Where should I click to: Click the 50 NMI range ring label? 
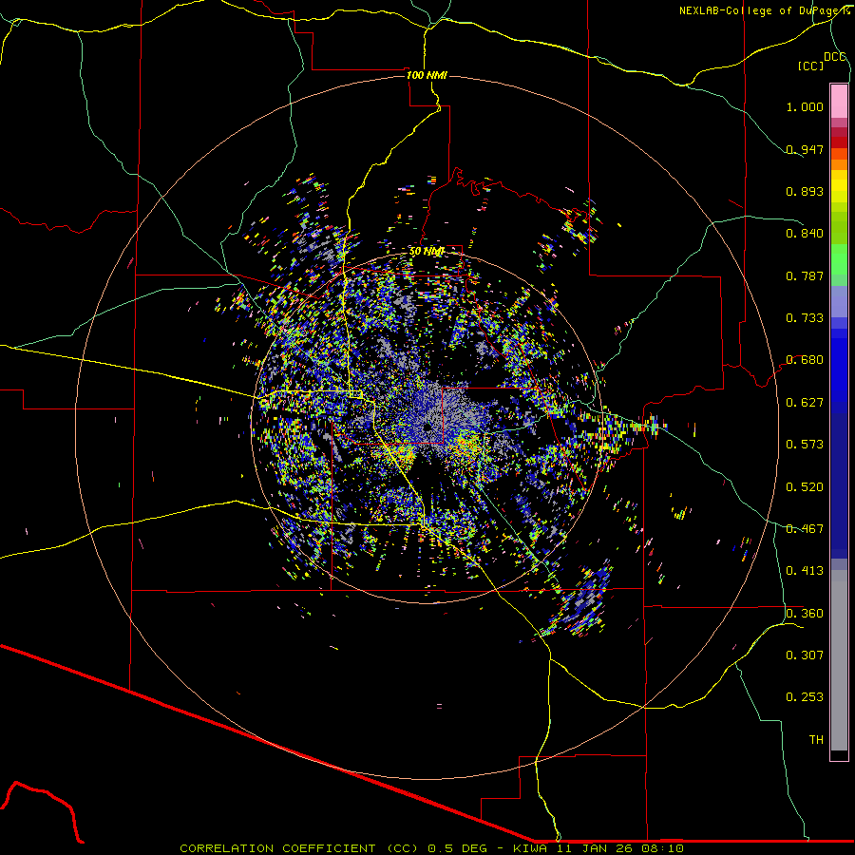click(427, 252)
